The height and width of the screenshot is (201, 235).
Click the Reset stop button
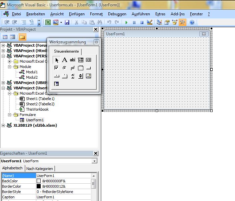point(142,22)
